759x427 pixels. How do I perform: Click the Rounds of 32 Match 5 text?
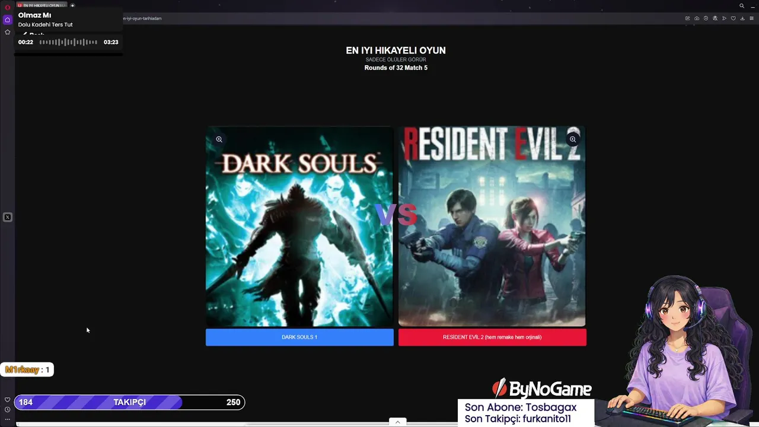tap(396, 68)
